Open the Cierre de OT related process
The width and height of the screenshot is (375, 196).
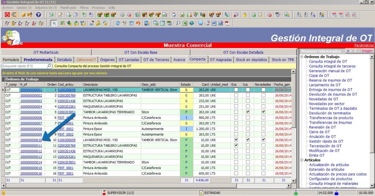click(319, 132)
